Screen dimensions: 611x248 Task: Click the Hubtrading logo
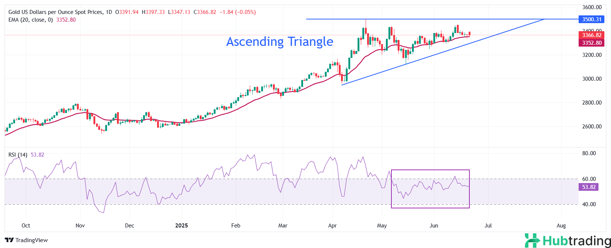[x=568, y=241]
